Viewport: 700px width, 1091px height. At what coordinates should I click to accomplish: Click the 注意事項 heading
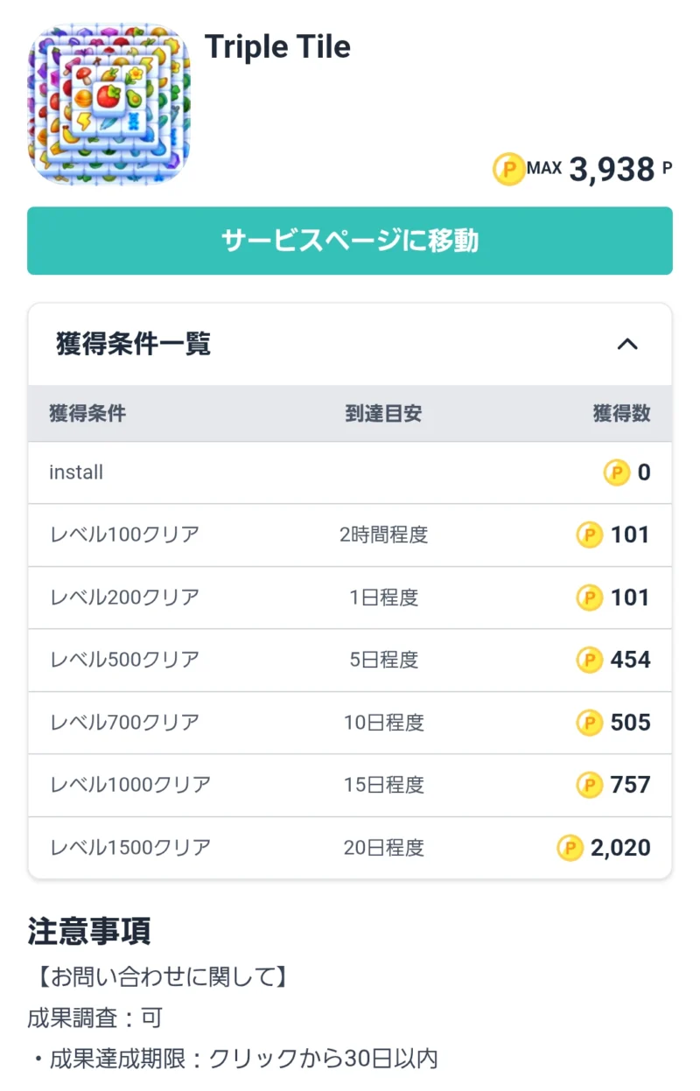89,931
